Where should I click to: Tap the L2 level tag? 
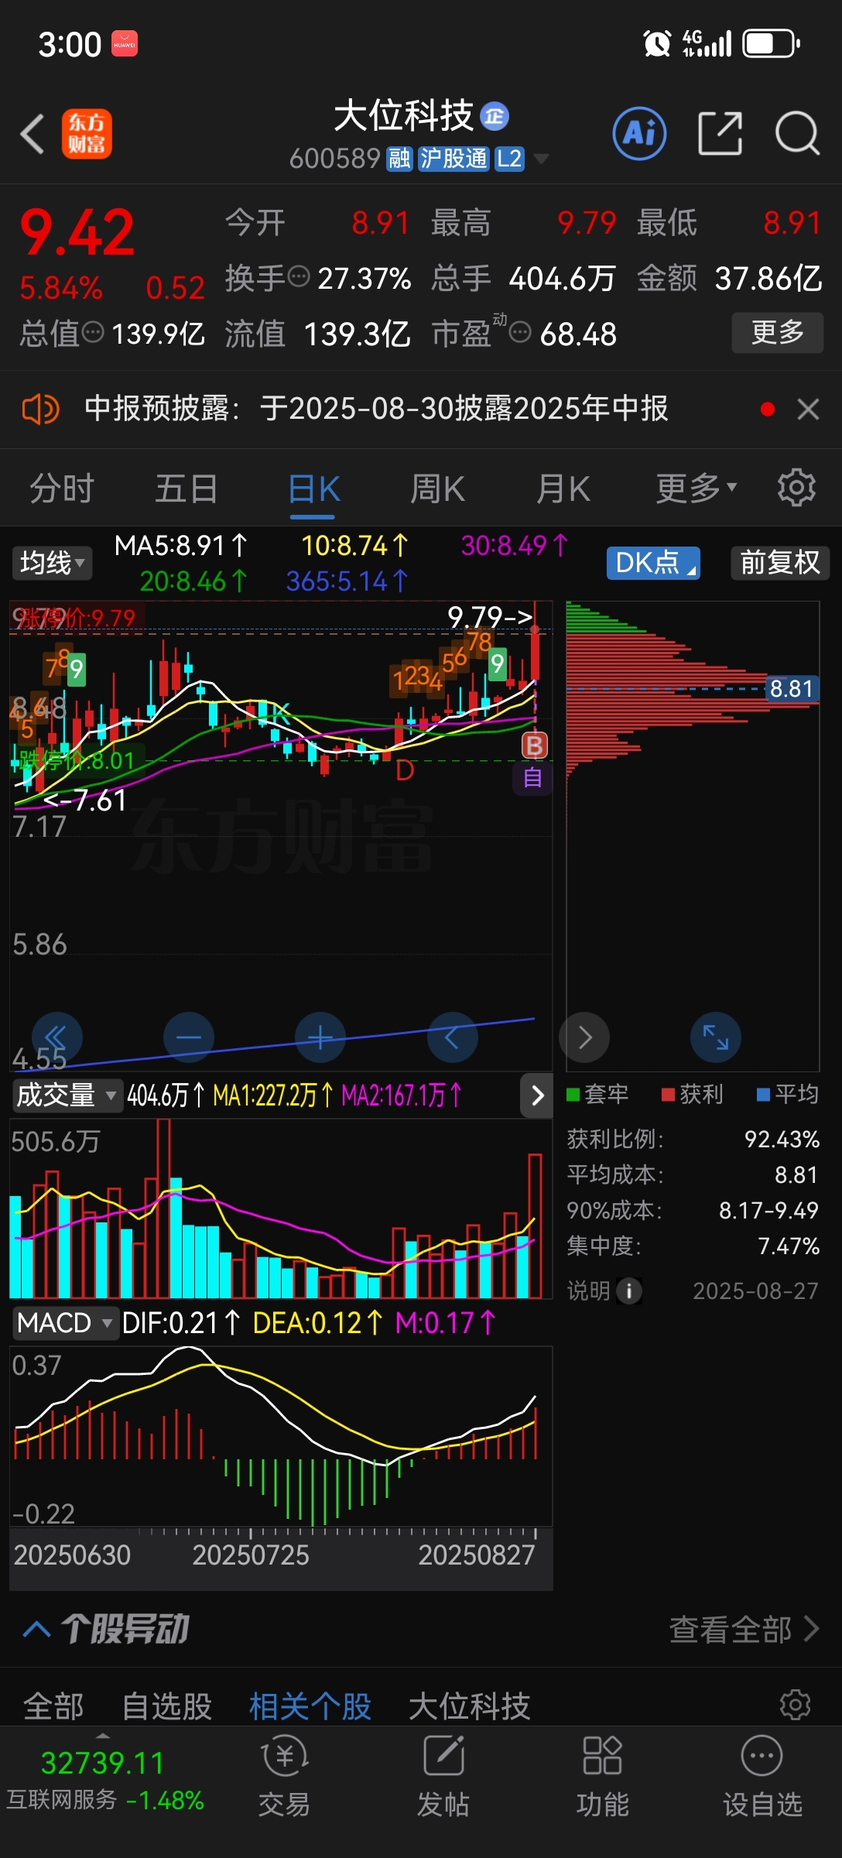coord(508,159)
